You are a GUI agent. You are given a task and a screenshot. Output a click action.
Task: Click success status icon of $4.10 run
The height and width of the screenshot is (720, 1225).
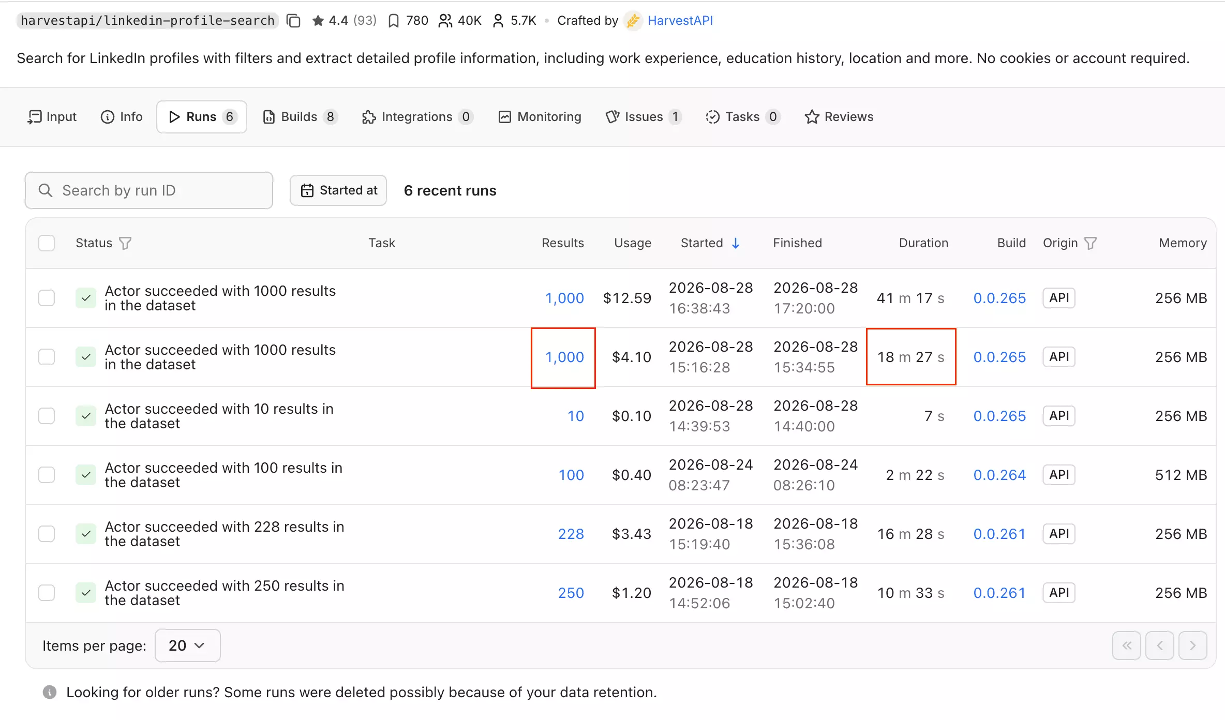[86, 357]
